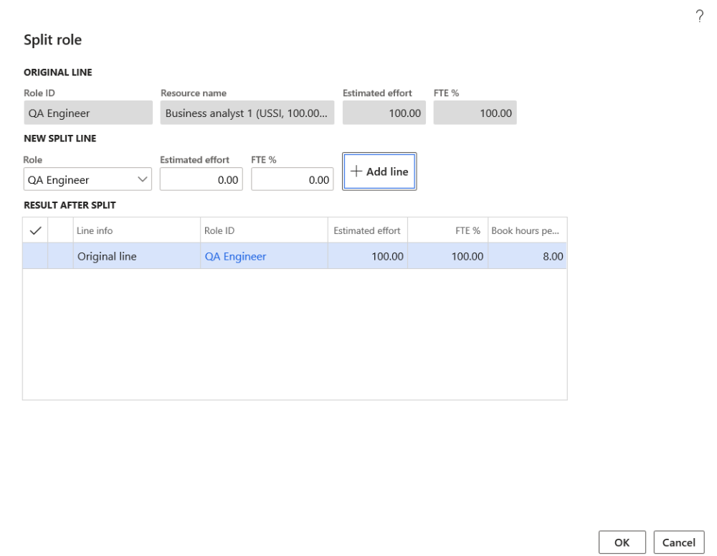Sort by the Line info column header

(x=136, y=230)
